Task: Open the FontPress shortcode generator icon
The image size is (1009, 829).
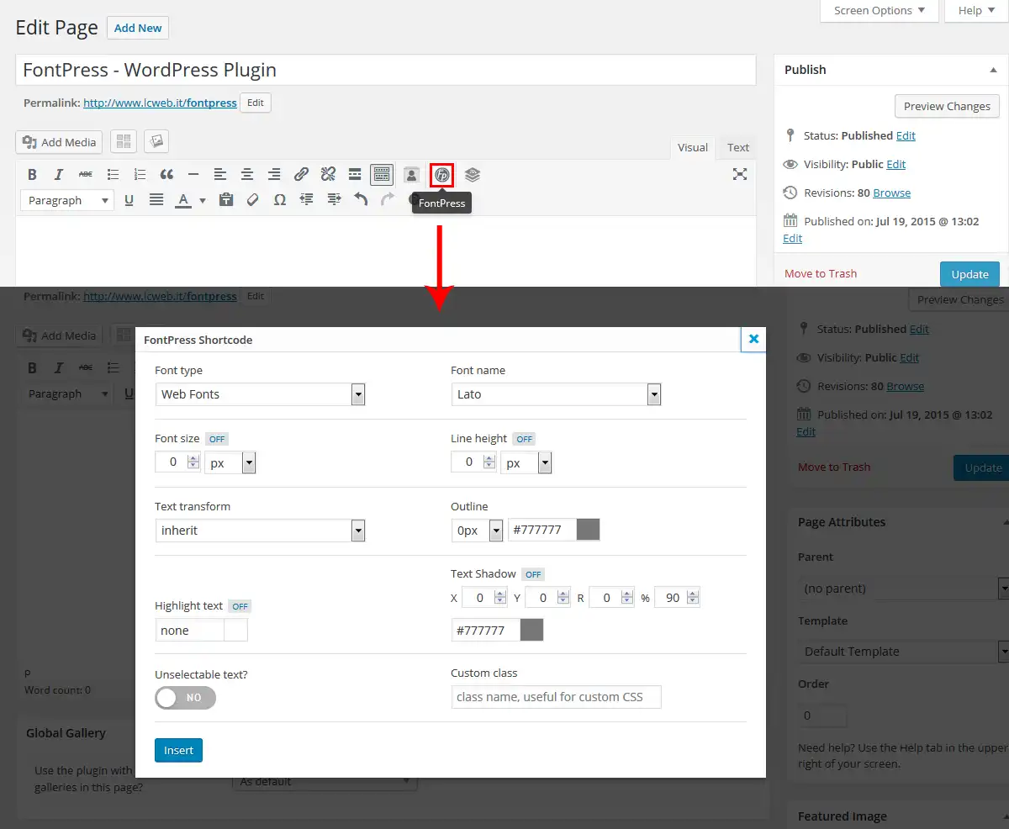Action: (x=441, y=174)
